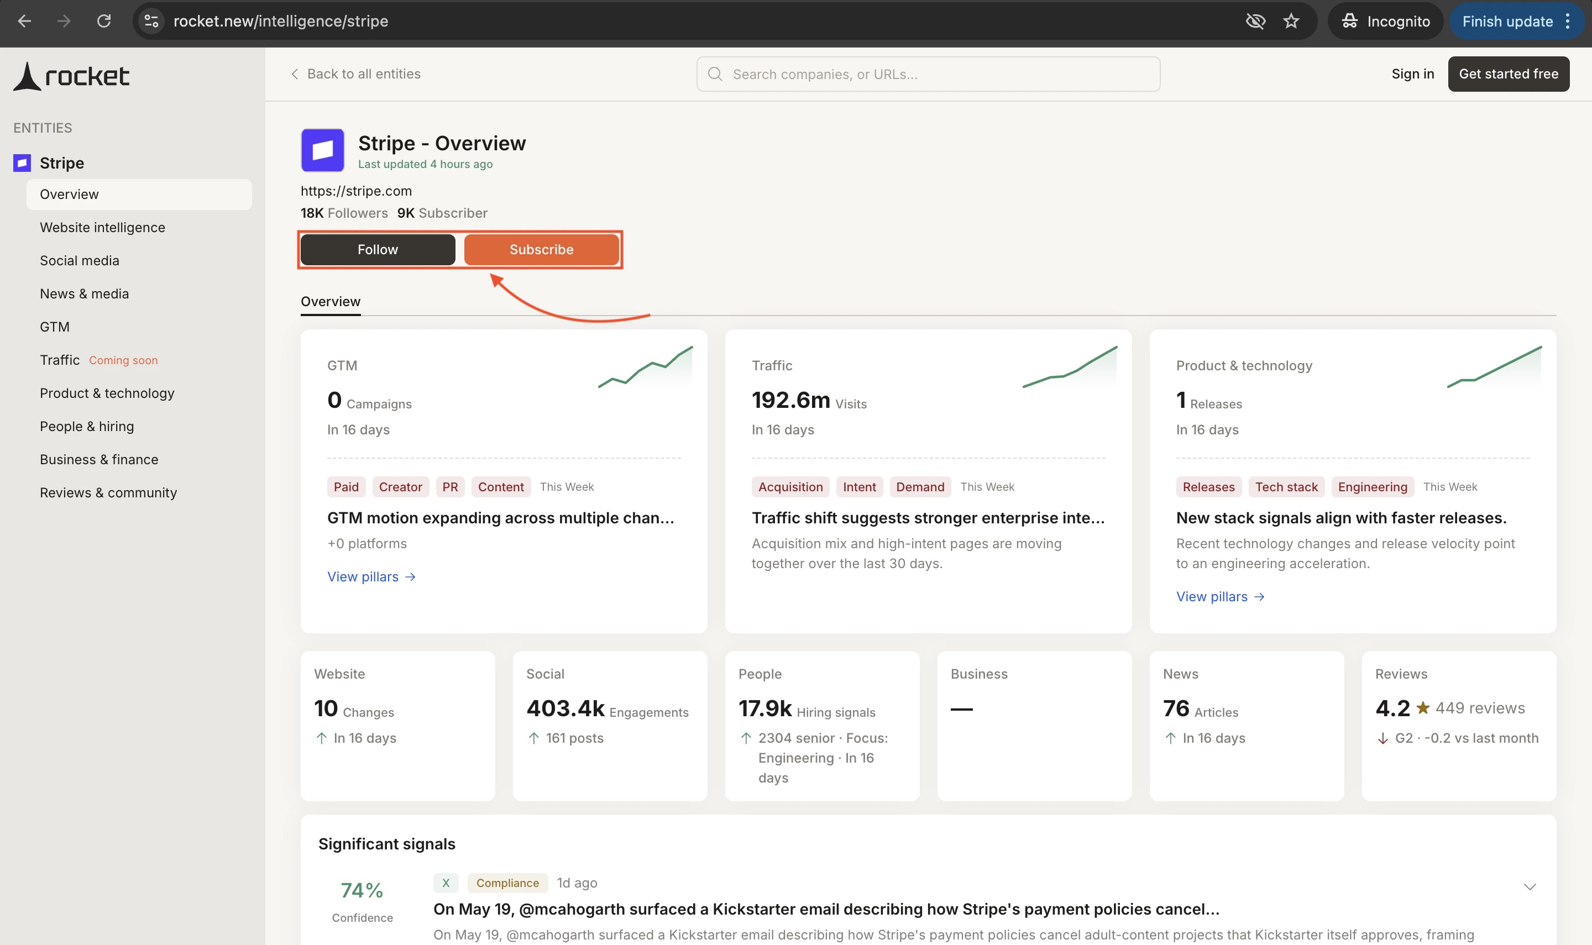Click Back to all entities link

pyautogui.click(x=355, y=74)
